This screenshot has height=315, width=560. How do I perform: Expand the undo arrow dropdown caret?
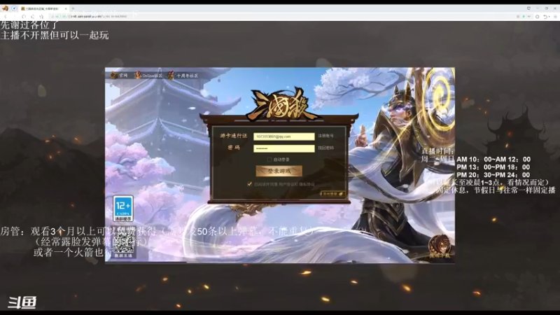(549, 16)
